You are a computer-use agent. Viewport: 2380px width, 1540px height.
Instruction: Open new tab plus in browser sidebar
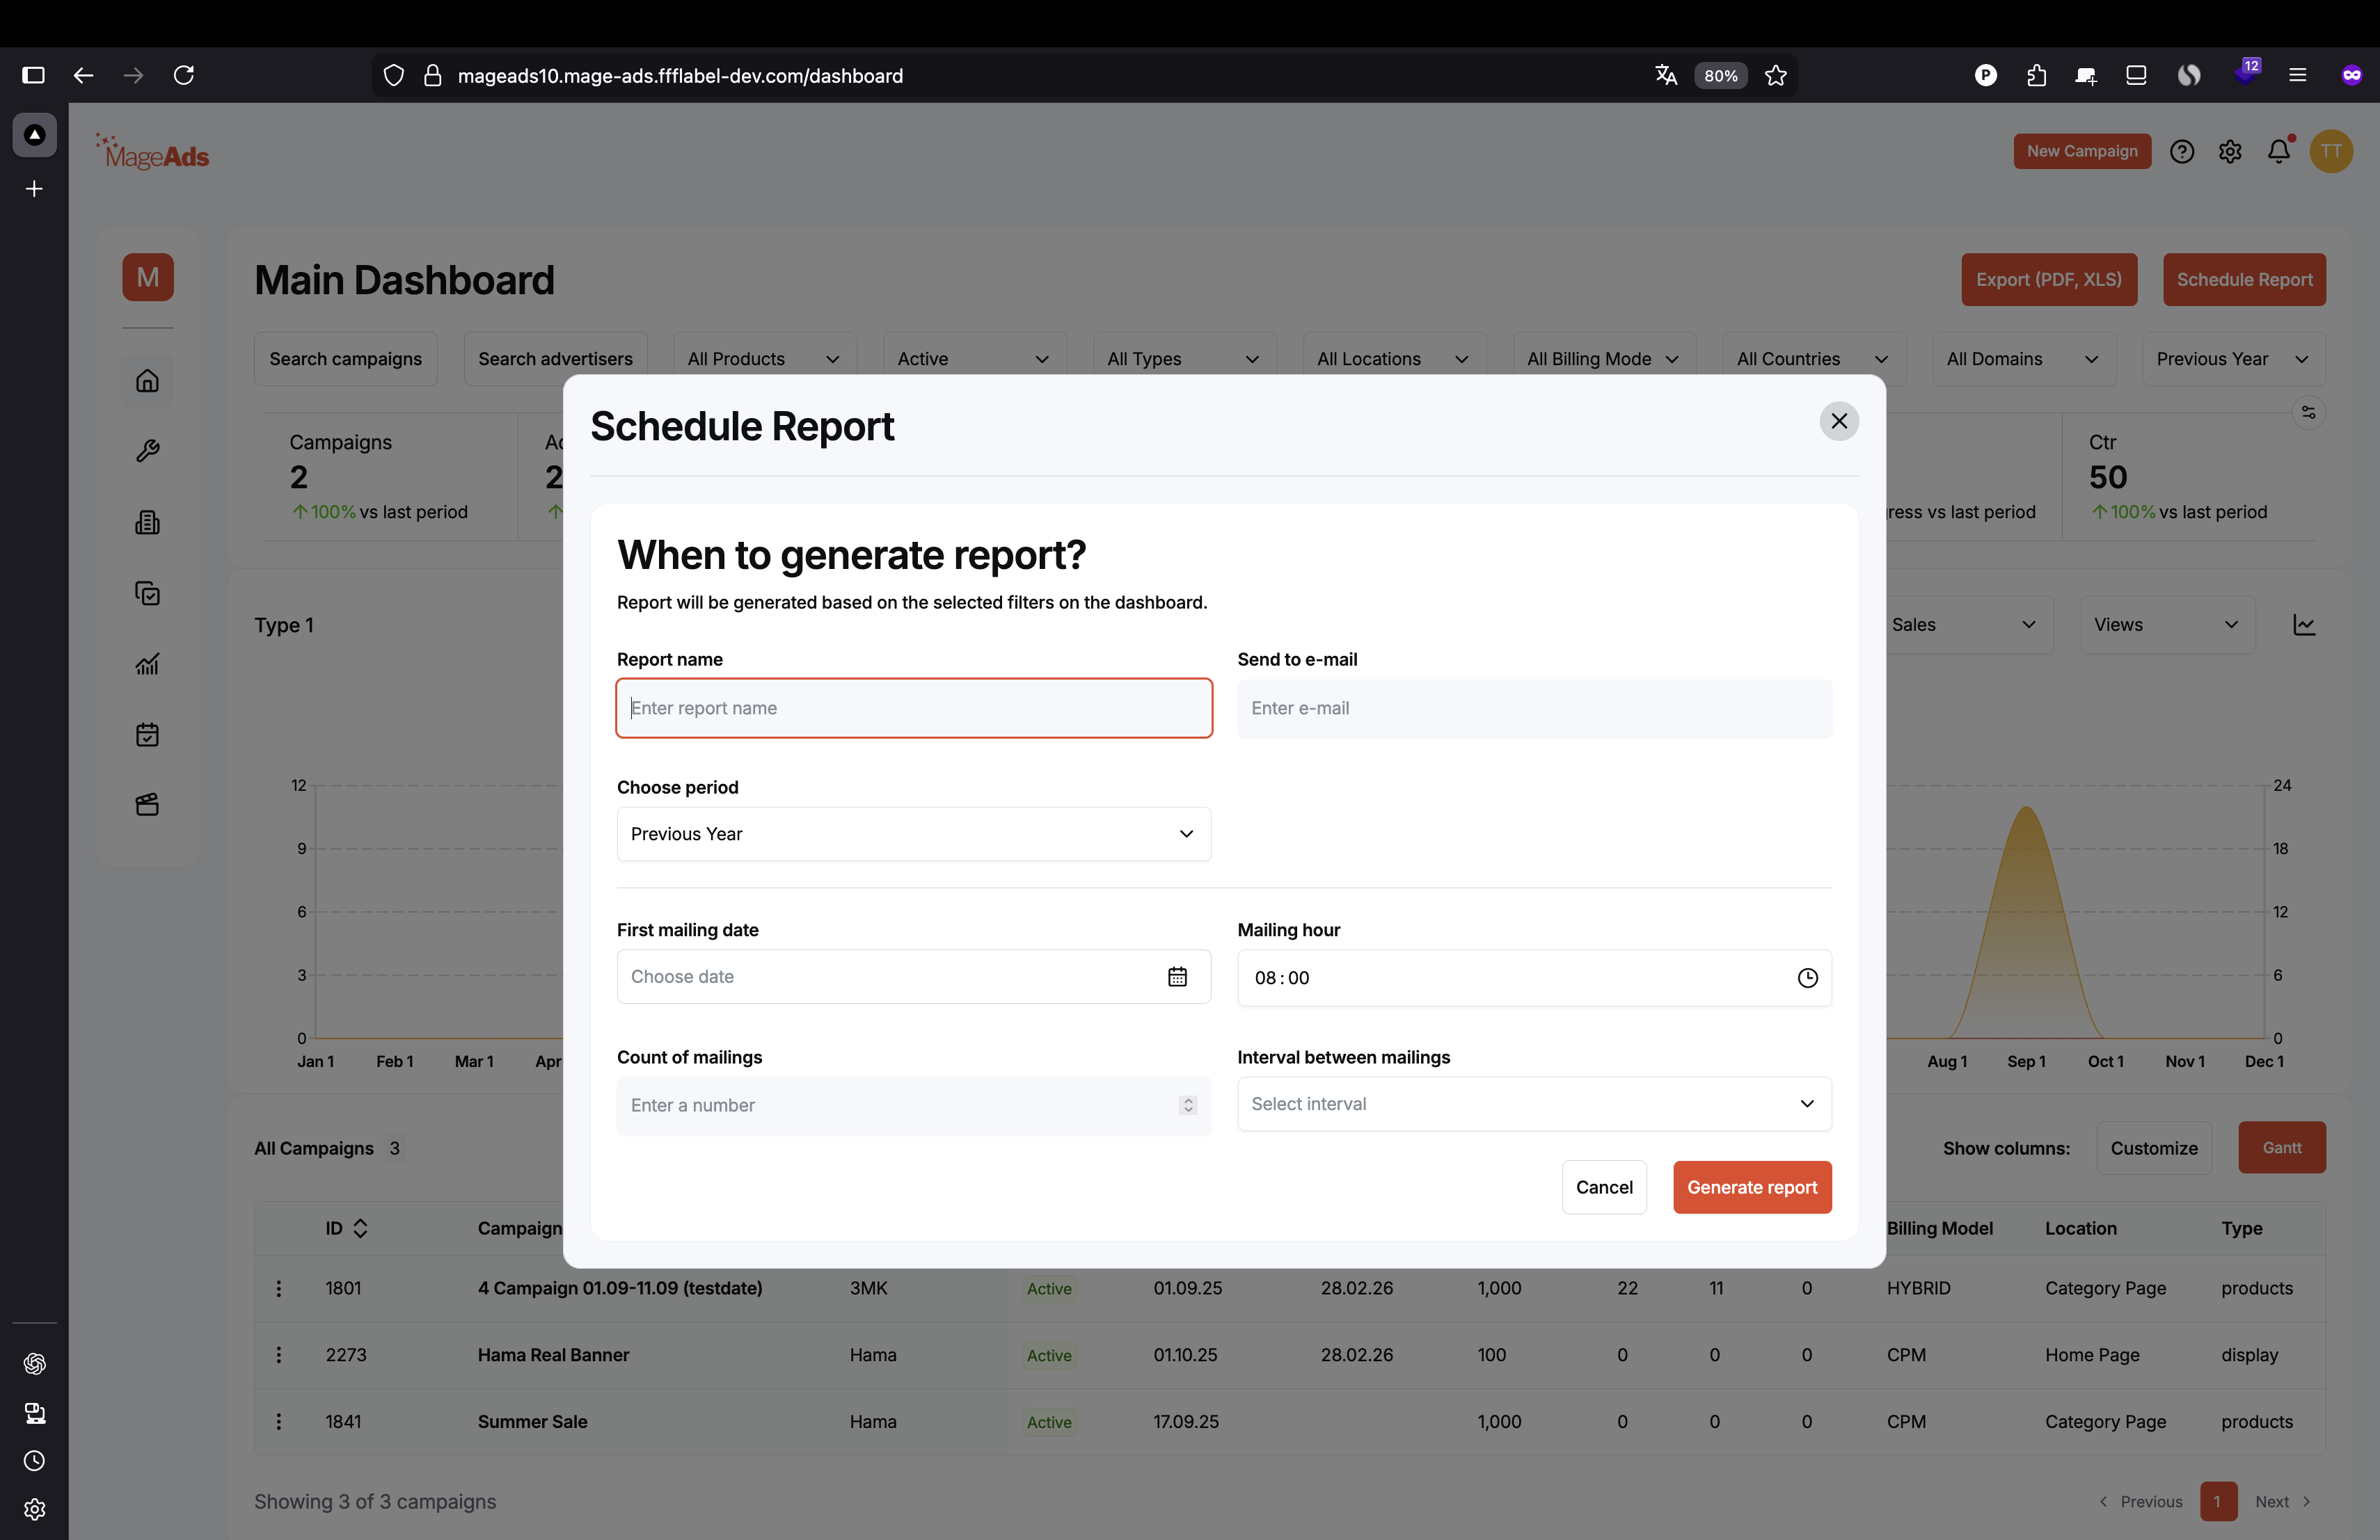(34, 189)
